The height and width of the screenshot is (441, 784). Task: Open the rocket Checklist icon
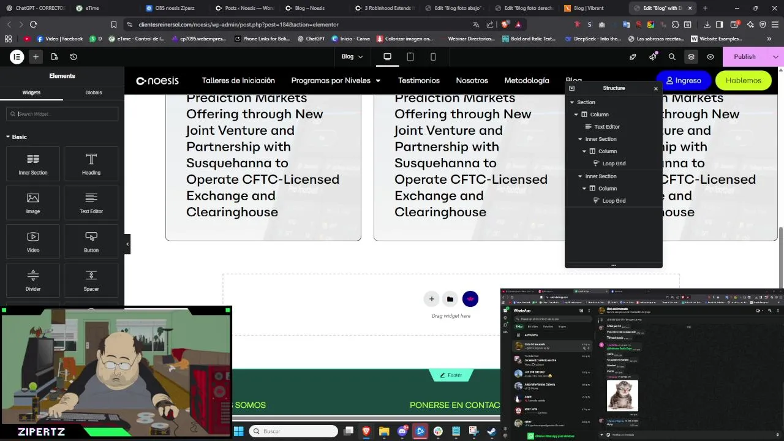[633, 56]
